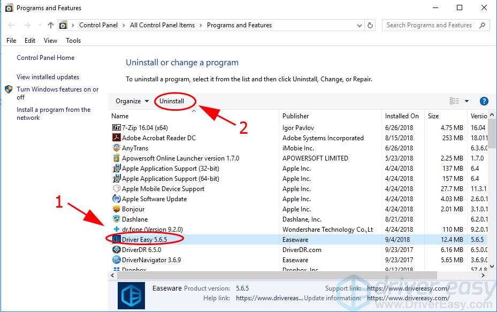Expand the view options dropdown arrow
The height and width of the screenshot is (312, 497).
click(x=467, y=101)
